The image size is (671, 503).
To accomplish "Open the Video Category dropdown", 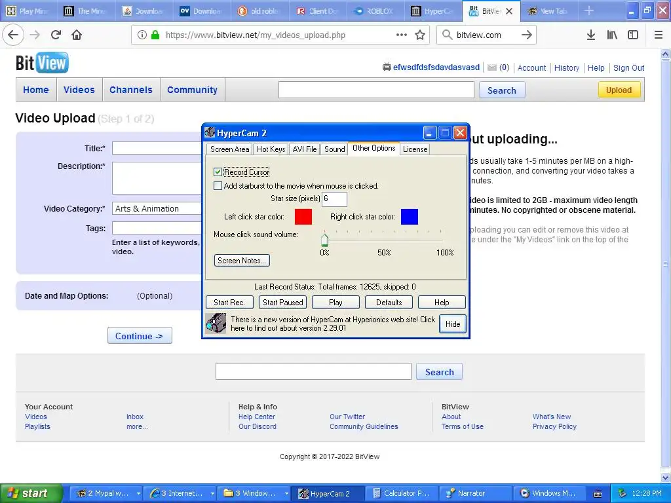I will [157, 209].
